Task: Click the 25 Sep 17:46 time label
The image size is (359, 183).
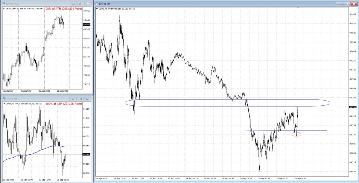Action: coord(138,178)
